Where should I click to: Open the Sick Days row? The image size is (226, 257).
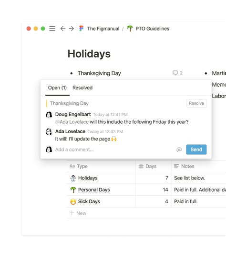pyautogui.click(x=89, y=202)
